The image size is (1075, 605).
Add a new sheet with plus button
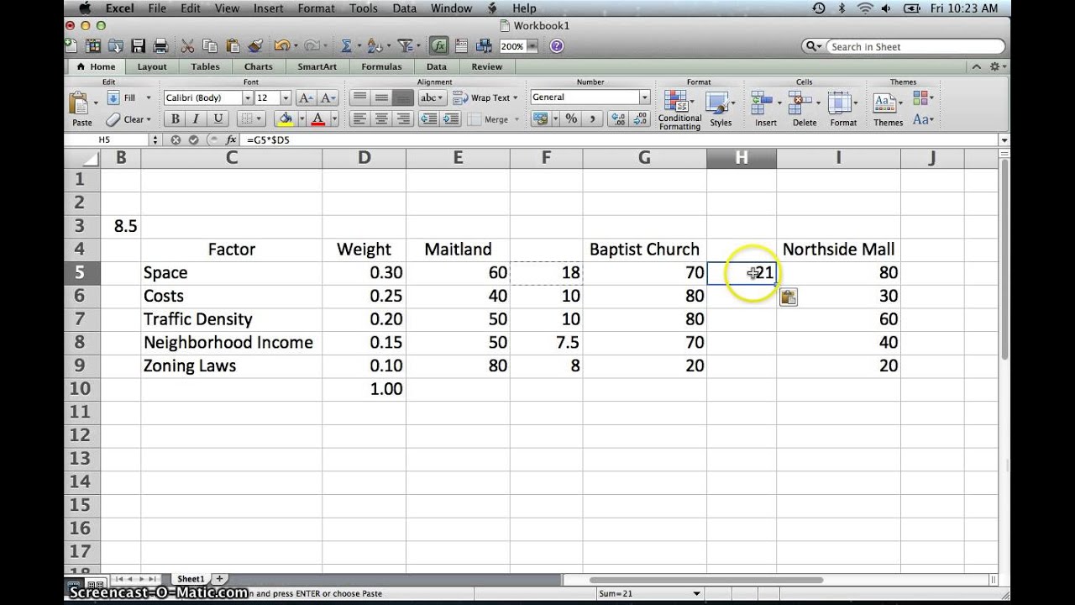click(220, 578)
